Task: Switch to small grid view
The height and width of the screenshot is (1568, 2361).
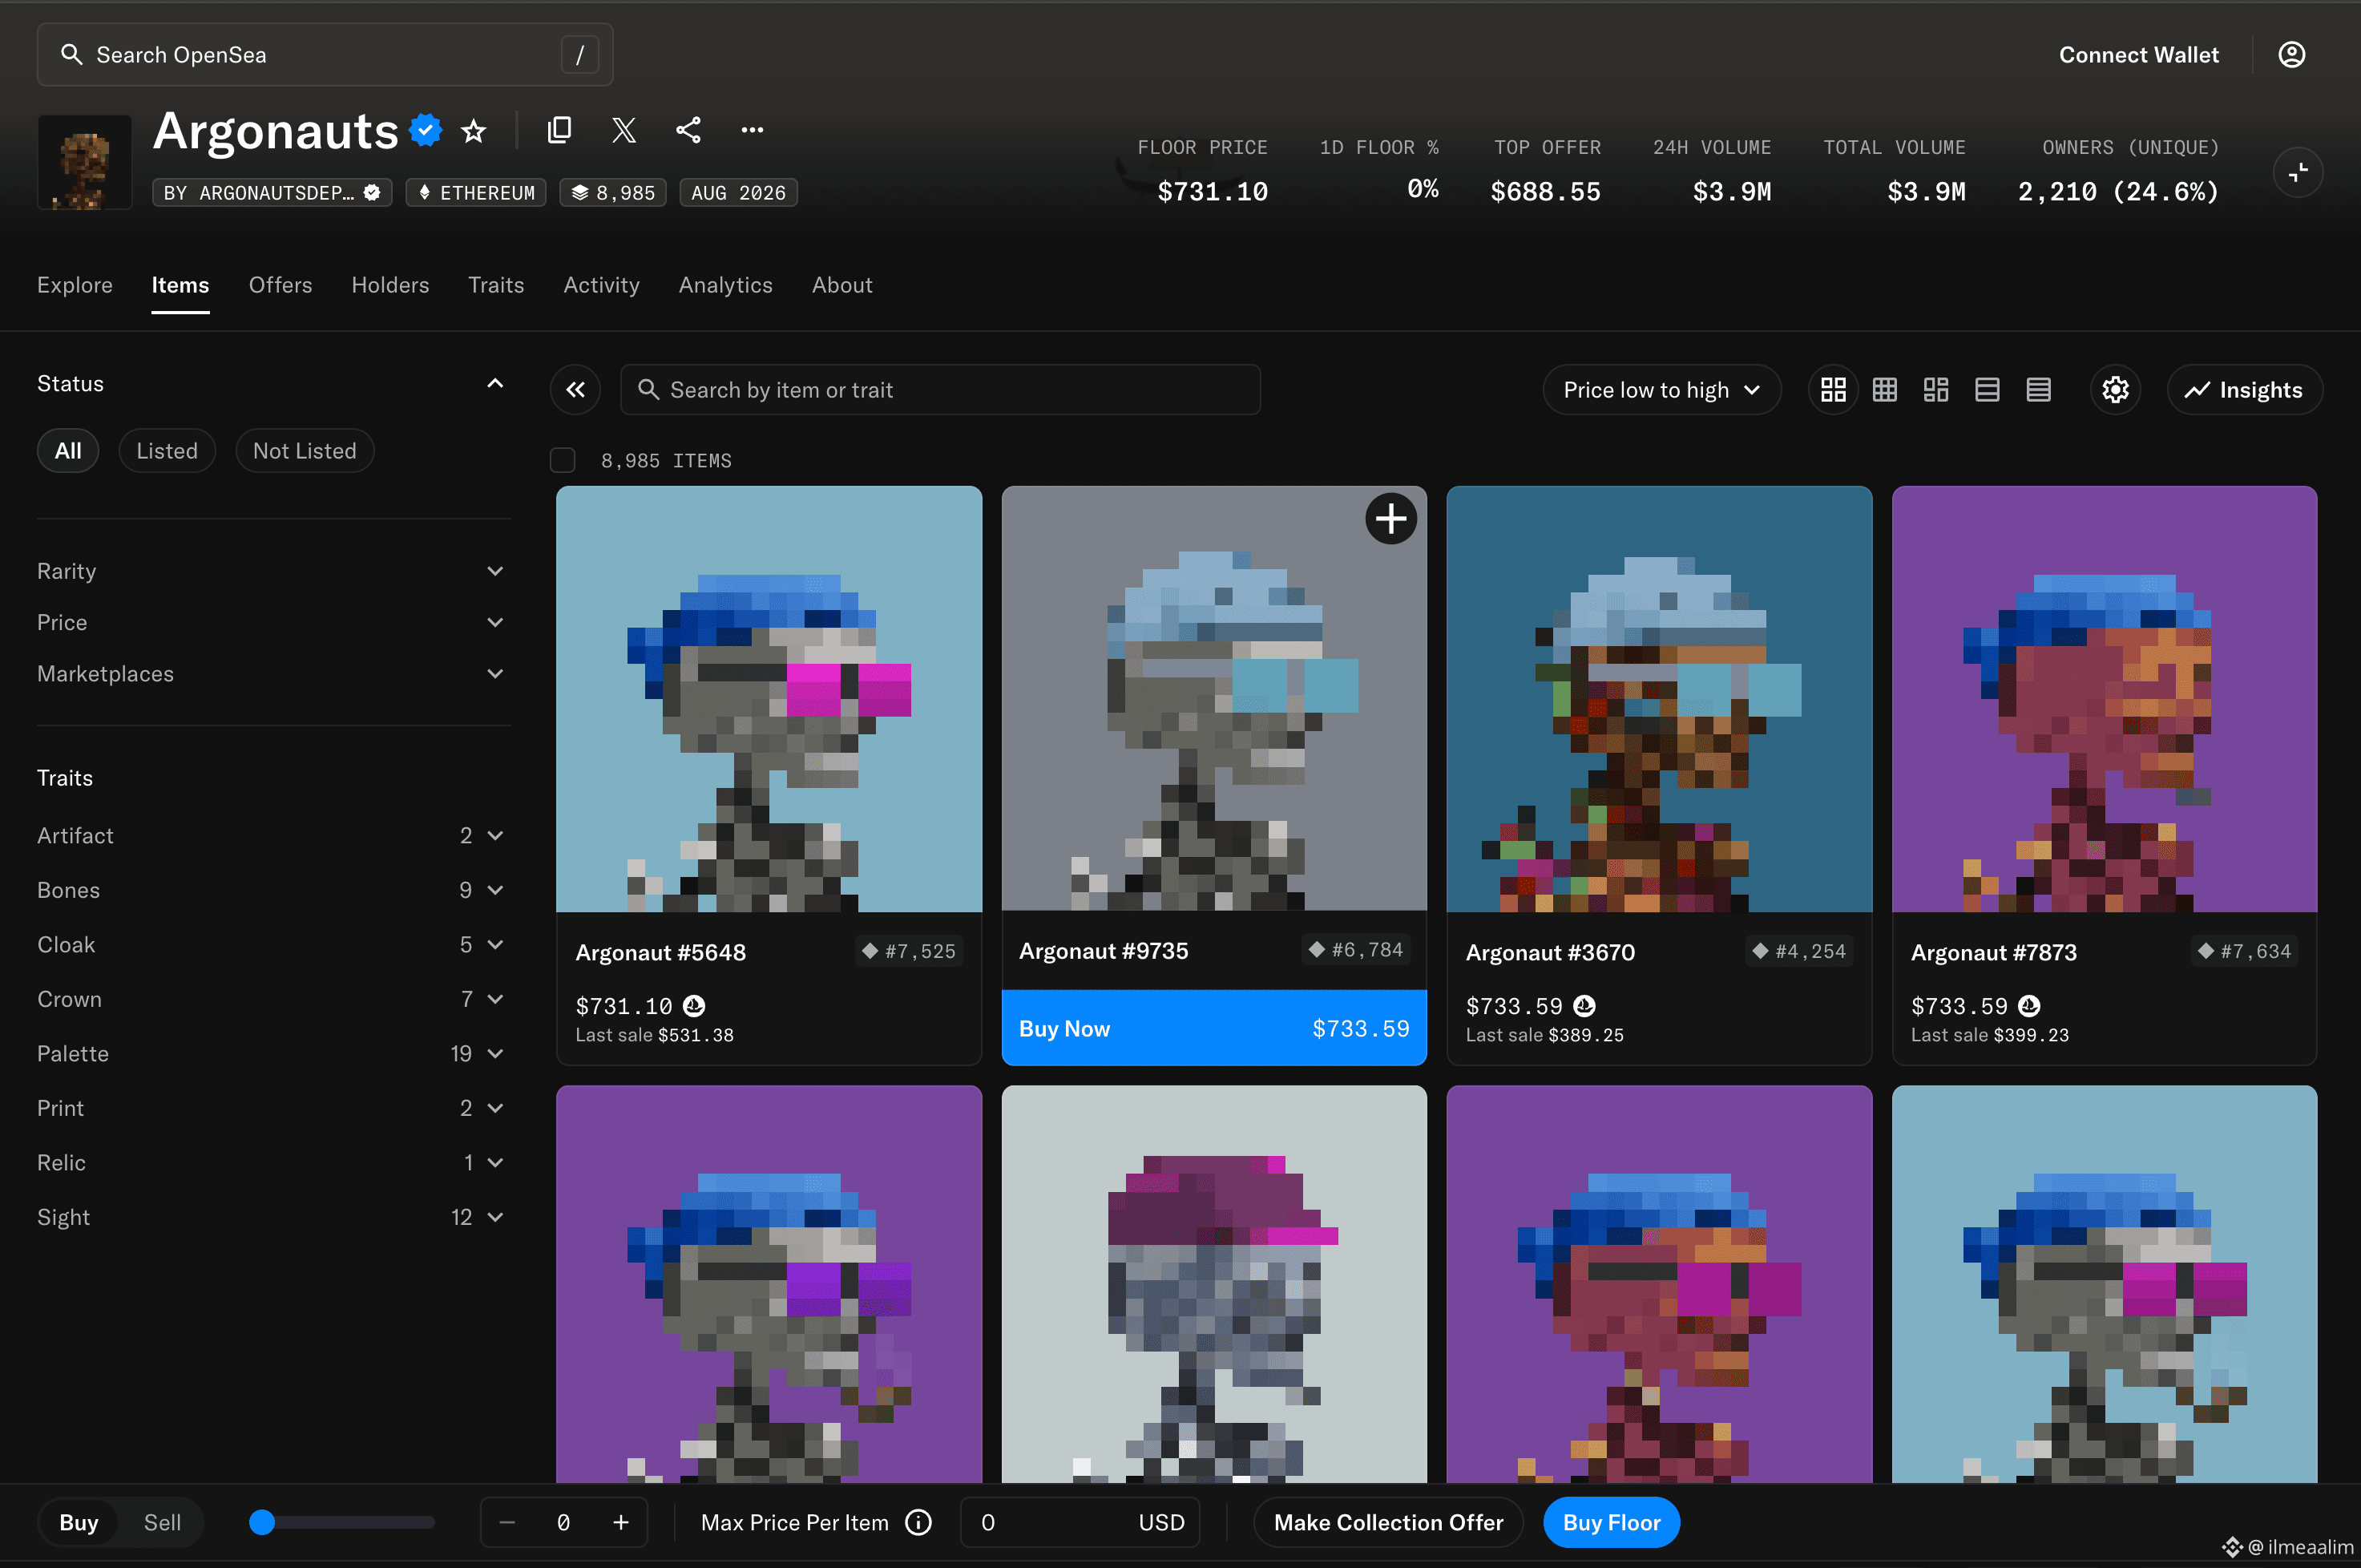Action: tap(1884, 390)
